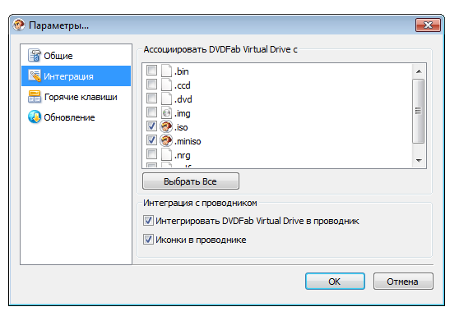Viewport: 459px width, 316px height.
Task: Open Горячие клавиши settings
Action: (76, 97)
